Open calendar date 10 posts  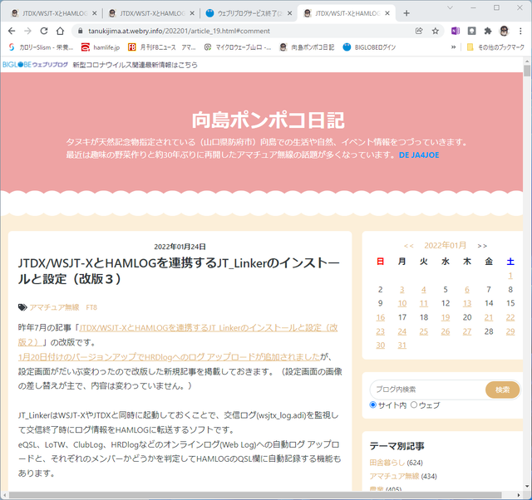tap(402, 303)
